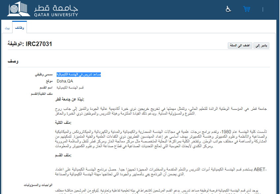Click the highlighted job title text
Image resolution: width=280 pixels, height=194 pixels.
click(x=79, y=75)
